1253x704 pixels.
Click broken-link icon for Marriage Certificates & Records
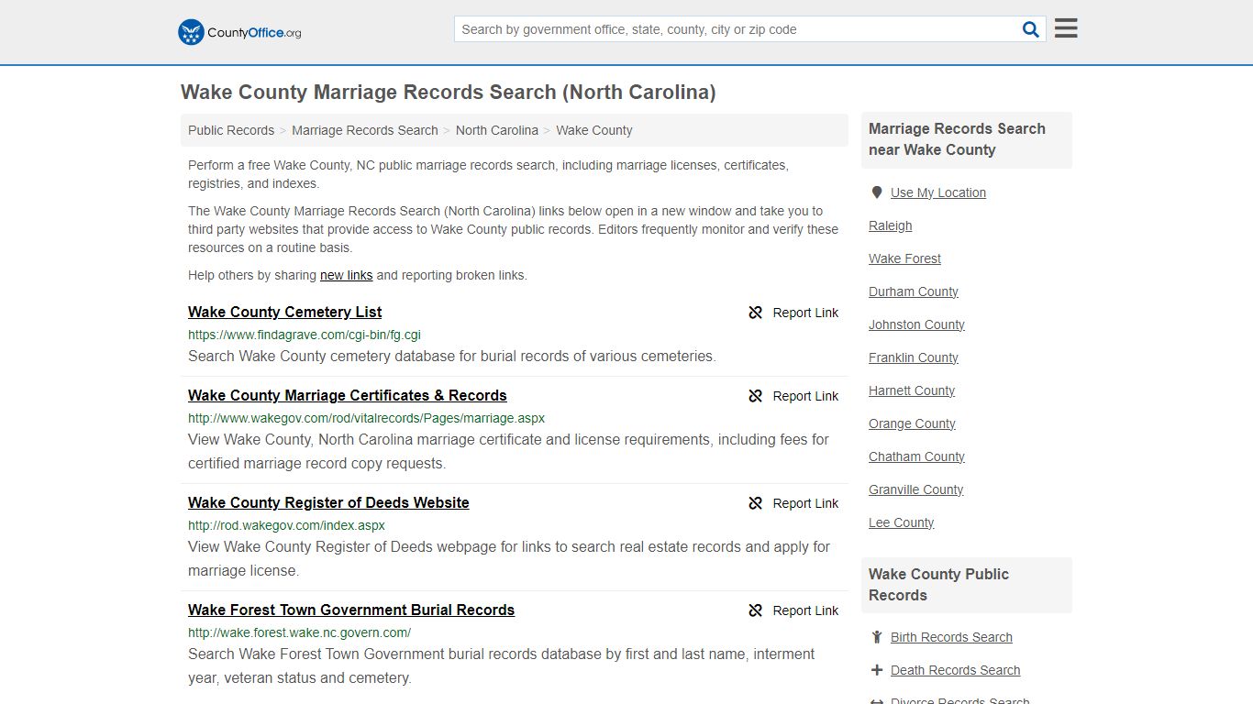coord(756,396)
